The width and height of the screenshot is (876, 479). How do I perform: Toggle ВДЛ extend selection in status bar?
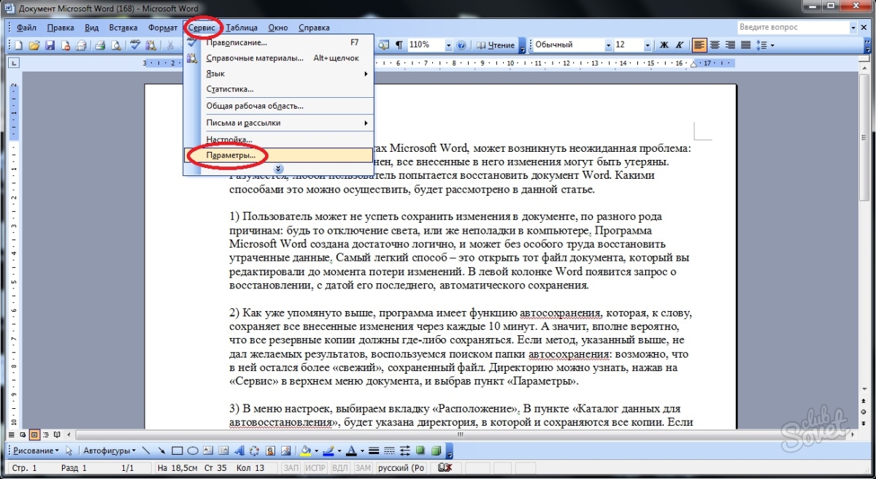pos(339,467)
